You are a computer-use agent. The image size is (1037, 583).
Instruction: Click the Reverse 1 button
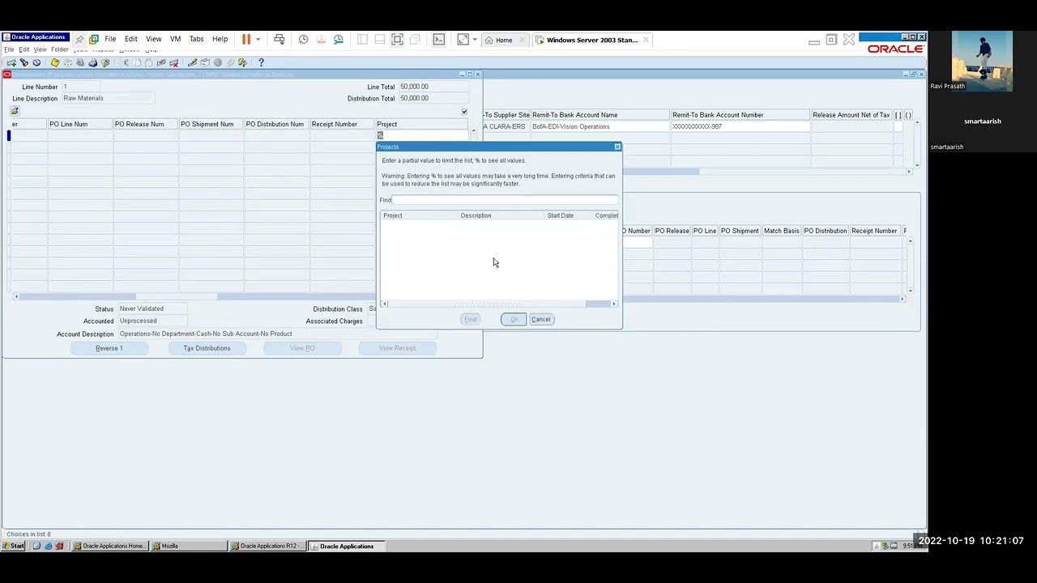click(x=109, y=348)
